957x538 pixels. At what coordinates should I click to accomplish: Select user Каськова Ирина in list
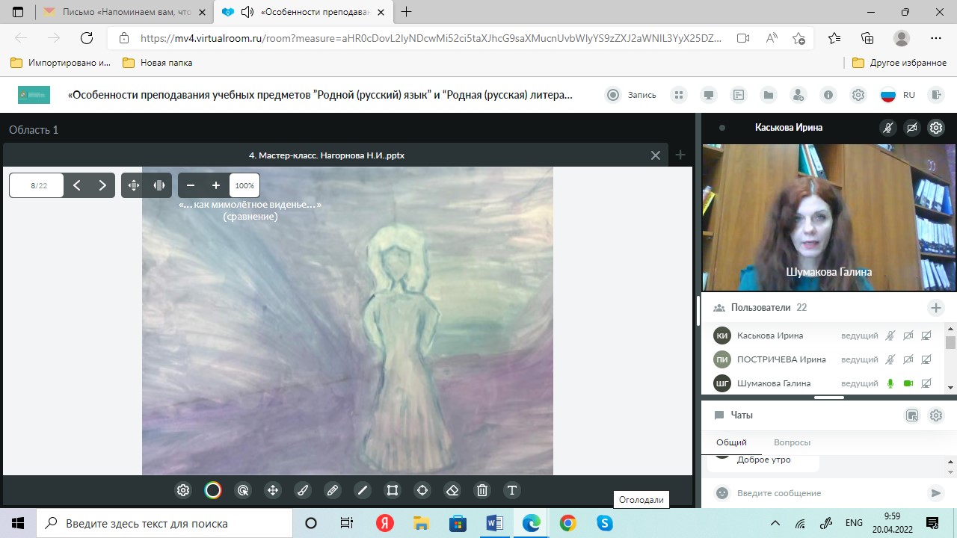(x=824, y=336)
